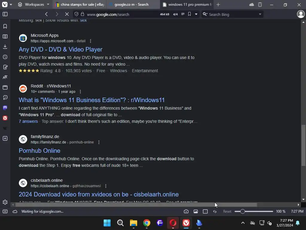The height and width of the screenshot is (230, 306).
Task: Adjust the page zoom slider
Action: [x=253, y=211]
